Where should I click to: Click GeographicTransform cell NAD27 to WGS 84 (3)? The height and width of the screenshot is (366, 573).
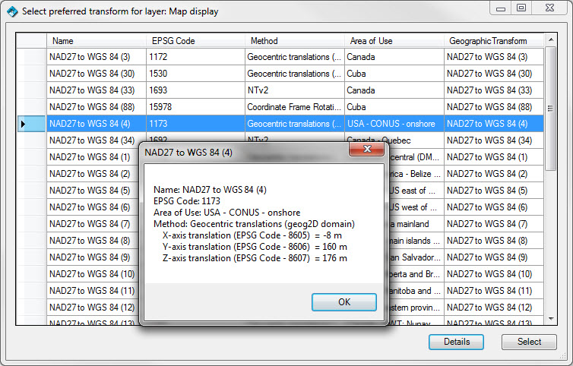pyautogui.click(x=494, y=57)
